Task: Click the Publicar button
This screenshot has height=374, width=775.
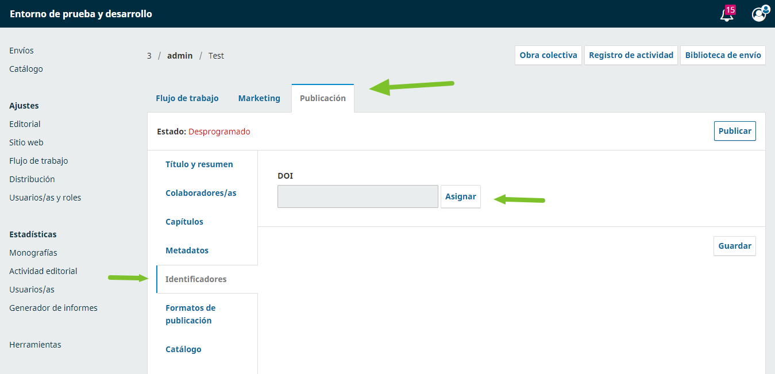Action: pyautogui.click(x=735, y=131)
